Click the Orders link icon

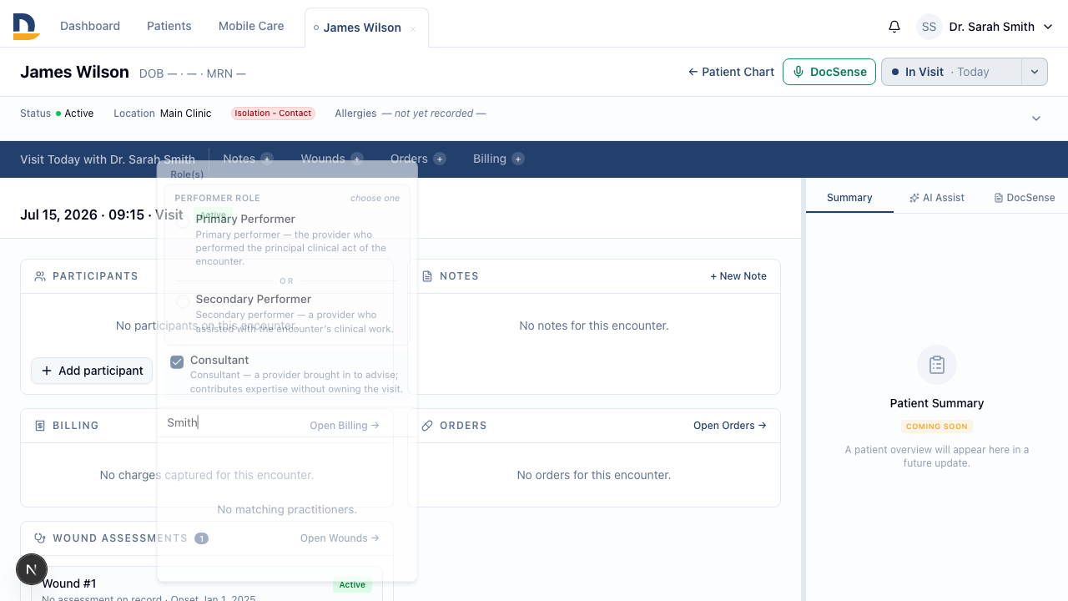(427, 426)
